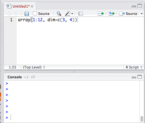Enable the Source on Save checkbox

point(35,14)
